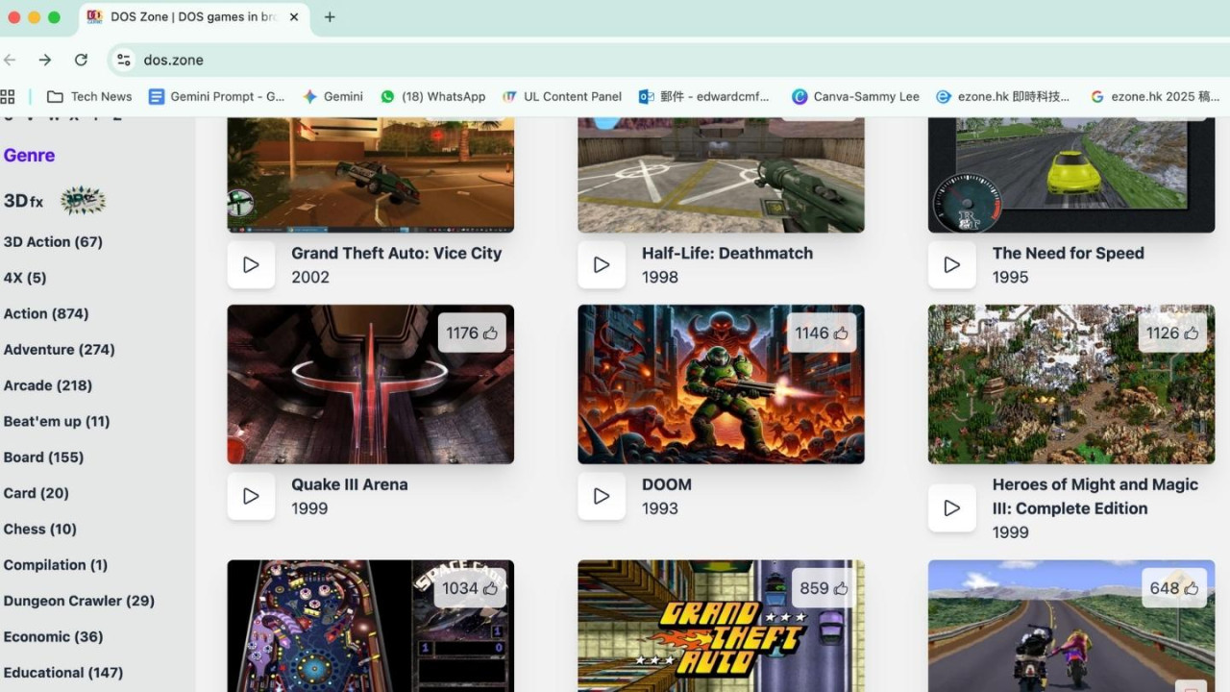Click the 859 like badge on Grand Theft Auto
Viewport: 1230px width, 692px height.
pos(822,588)
